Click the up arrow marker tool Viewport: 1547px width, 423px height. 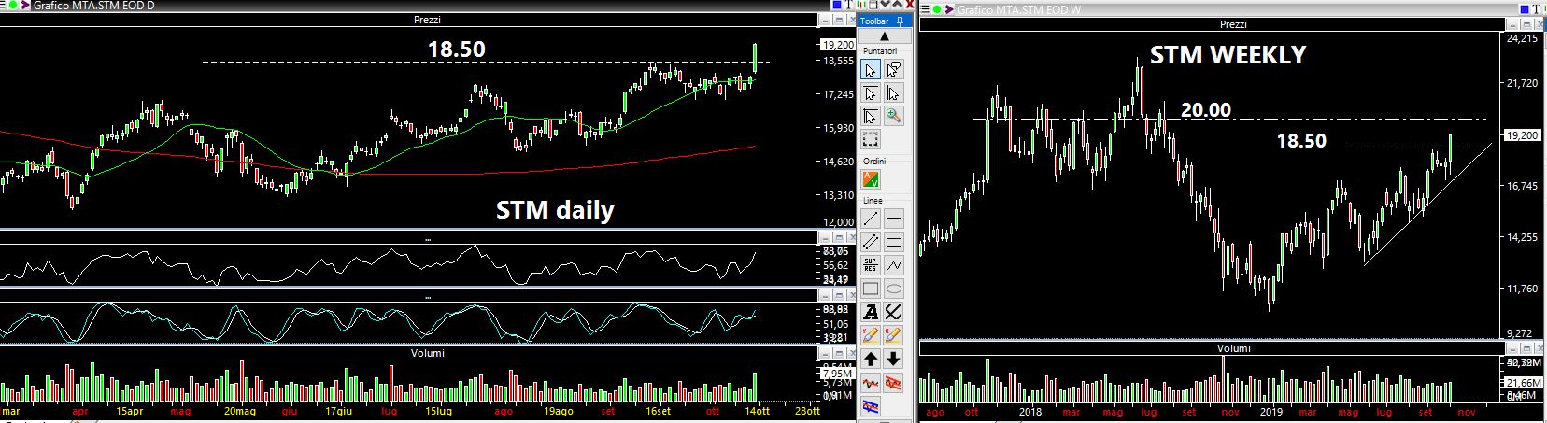click(871, 359)
